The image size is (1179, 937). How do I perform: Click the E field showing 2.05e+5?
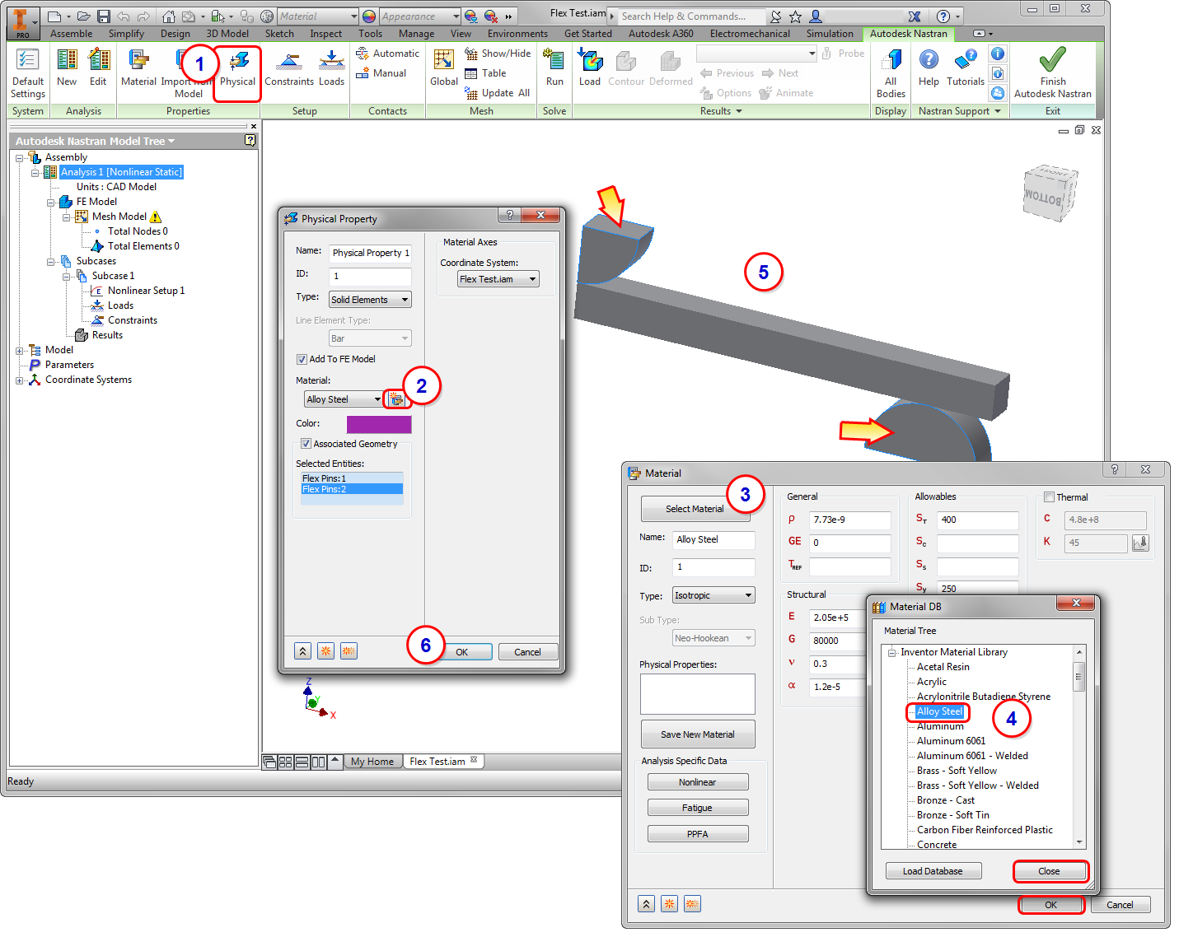click(x=836, y=618)
